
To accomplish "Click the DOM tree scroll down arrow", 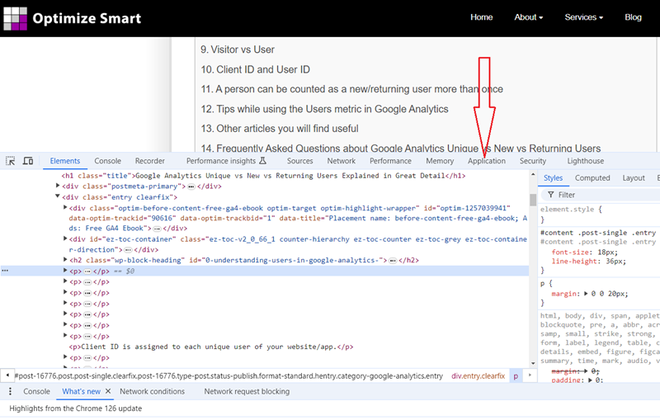I will pos(533,363).
